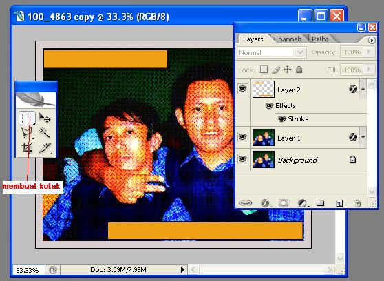The image size is (384, 281).
Task: Toggle visibility of the Background layer
Action: [242, 159]
